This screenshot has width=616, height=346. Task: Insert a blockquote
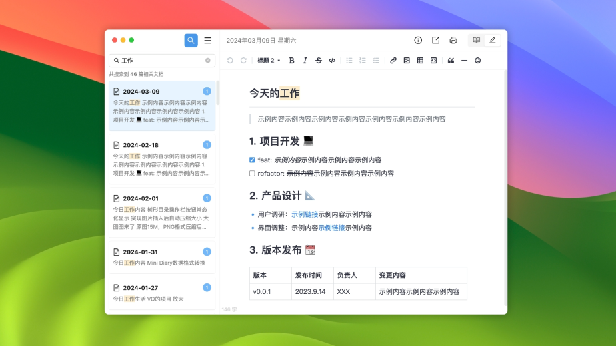coord(451,61)
